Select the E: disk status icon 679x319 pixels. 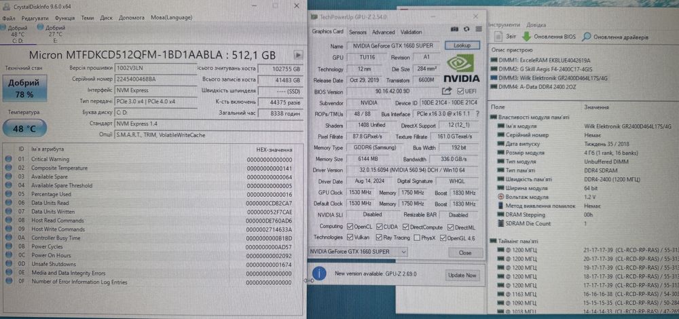point(40,27)
